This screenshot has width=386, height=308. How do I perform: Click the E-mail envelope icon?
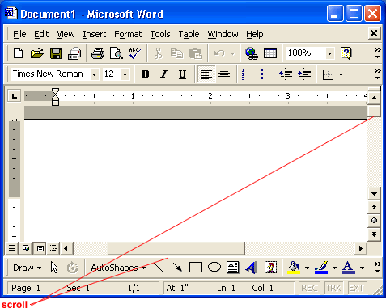coord(74,53)
